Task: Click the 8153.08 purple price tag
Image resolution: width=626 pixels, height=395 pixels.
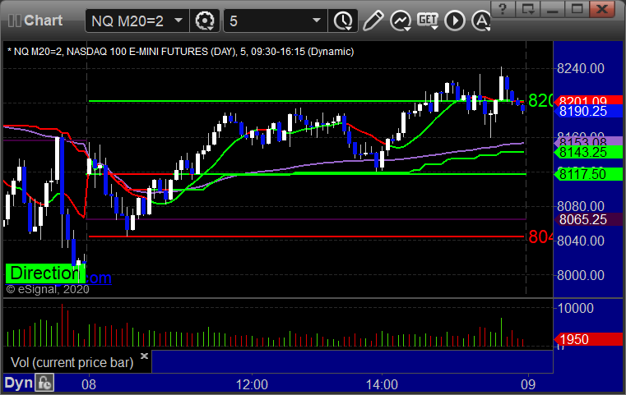Action: [588, 141]
